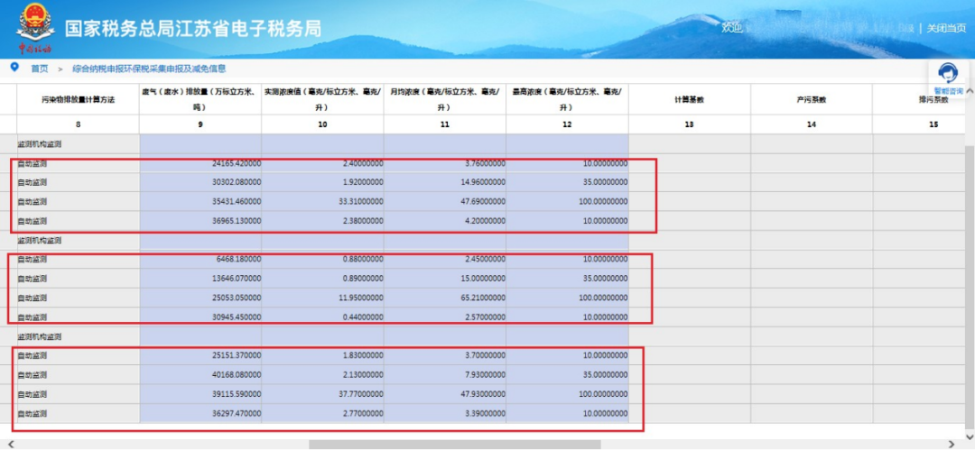
Task: Click the 首页 breadcrumb link
Action: (40, 69)
